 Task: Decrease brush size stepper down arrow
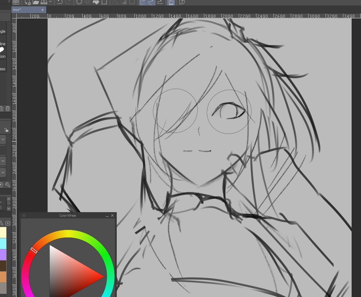9,208
